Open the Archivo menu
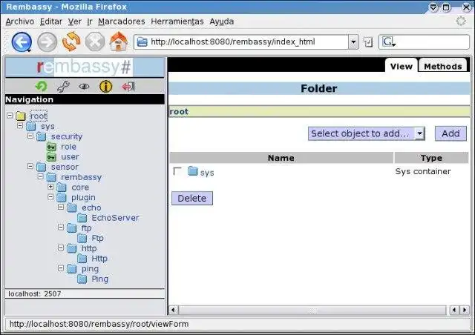475x335 pixels. pos(20,21)
